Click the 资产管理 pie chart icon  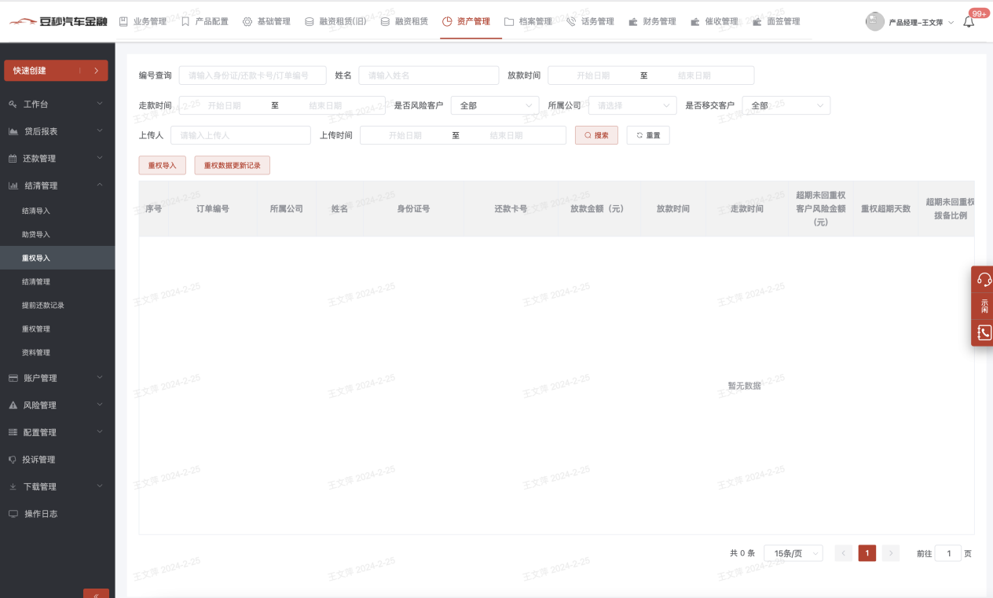coord(447,22)
